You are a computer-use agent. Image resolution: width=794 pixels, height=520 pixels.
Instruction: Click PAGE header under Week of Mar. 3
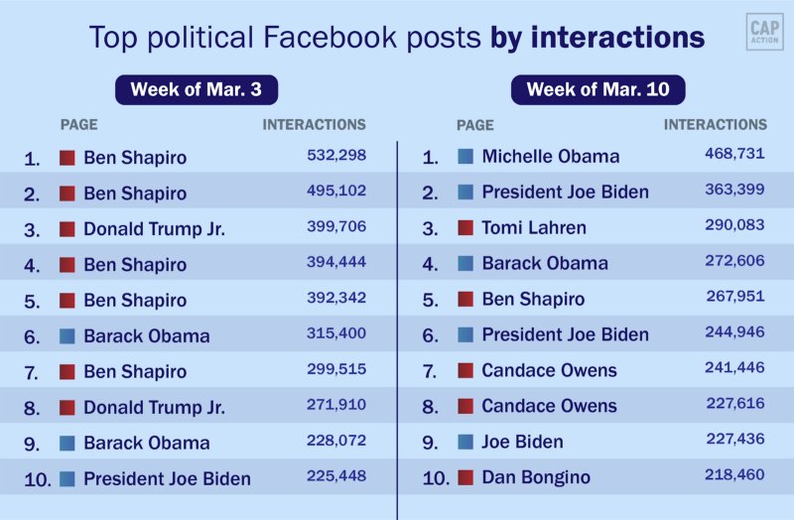tap(79, 125)
